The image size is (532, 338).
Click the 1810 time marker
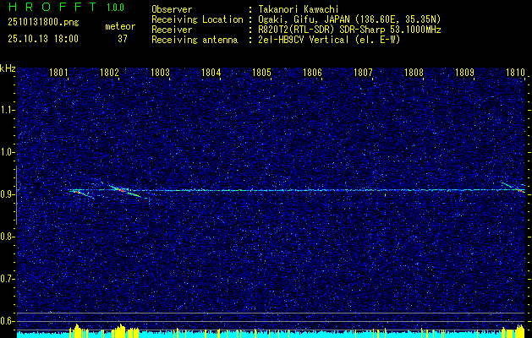(515, 73)
